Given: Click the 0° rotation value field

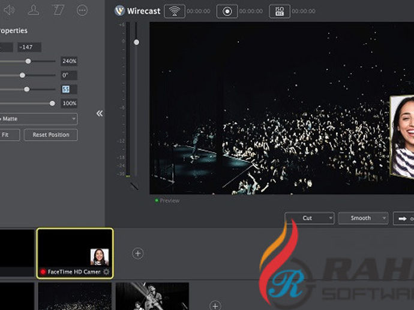Looking at the screenshot, I should [69, 75].
